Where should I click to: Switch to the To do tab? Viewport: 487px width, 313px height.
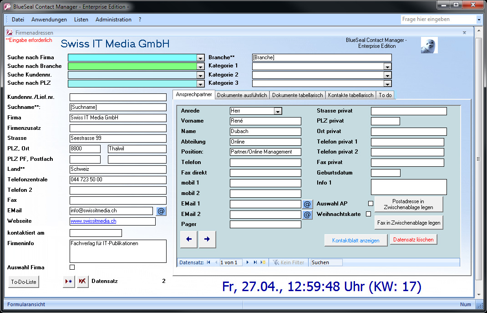pos(385,95)
